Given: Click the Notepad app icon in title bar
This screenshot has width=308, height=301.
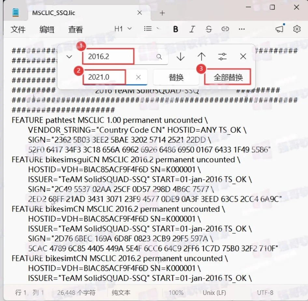Looking at the screenshot, I should [16, 12].
